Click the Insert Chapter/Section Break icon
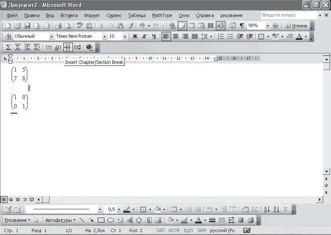 [x=68, y=47]
